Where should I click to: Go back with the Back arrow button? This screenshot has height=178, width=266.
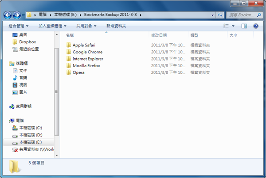pos(8,15)
